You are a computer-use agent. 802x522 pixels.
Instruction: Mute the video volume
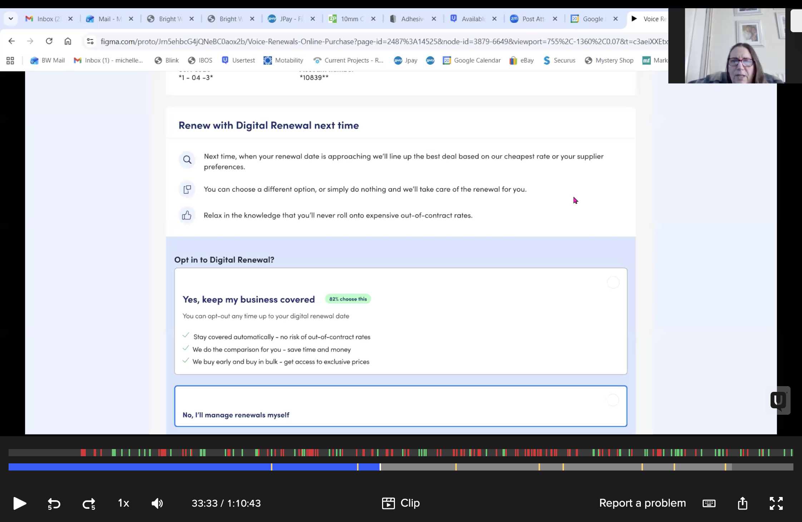[x=157, y=503]
